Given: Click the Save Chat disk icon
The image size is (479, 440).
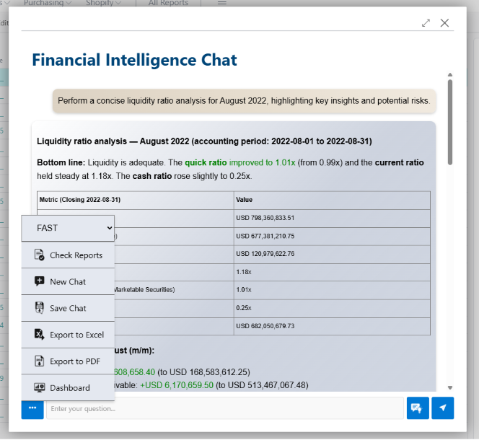Looking at the screenshot, I should coord(39,308).
